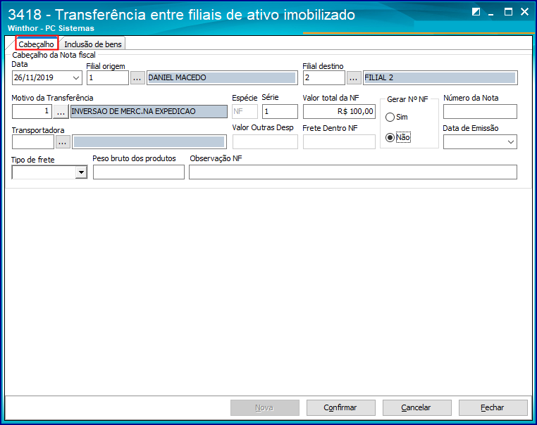Click the Espécie NF field
537x425 pixels.
(245, 111)
